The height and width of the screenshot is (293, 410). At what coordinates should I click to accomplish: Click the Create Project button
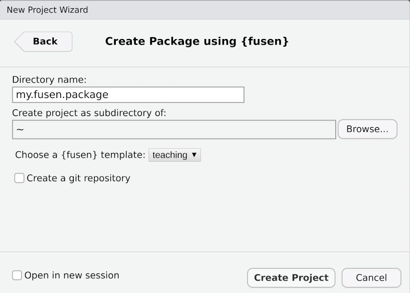pos(291,278)
